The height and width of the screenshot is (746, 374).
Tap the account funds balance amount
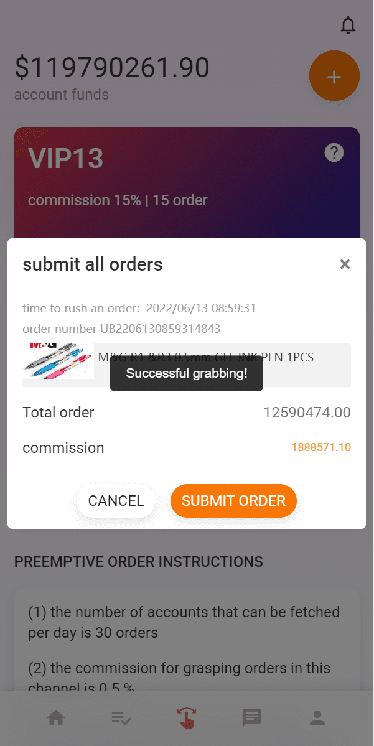(112, 68)
